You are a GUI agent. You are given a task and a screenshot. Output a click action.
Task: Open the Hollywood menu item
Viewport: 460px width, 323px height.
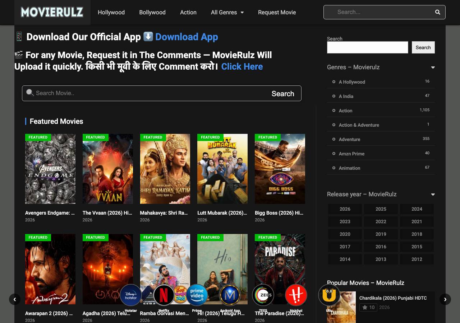coord(111,12)
